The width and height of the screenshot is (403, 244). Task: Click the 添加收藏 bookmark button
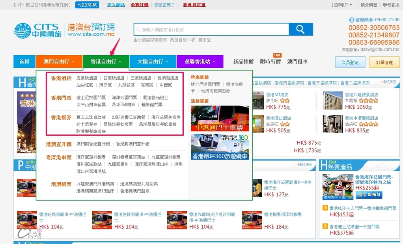tap(87, 5)
